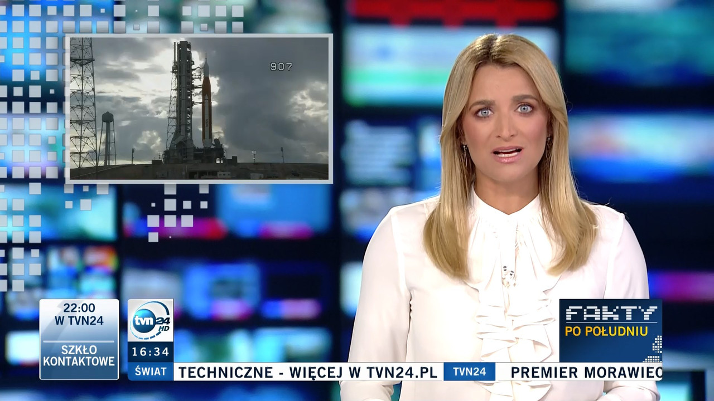
Task: Click the ŚWIAT ticker category label
Action: click(150, 372)
